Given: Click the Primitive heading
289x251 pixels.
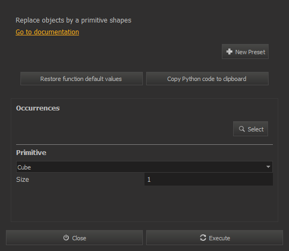Looking at the screenshot, I should pyautogui.click(x=31, y=152).
